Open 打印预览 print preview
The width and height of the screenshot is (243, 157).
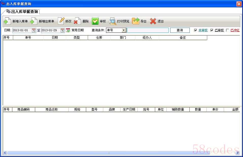(x=113, y=21)
